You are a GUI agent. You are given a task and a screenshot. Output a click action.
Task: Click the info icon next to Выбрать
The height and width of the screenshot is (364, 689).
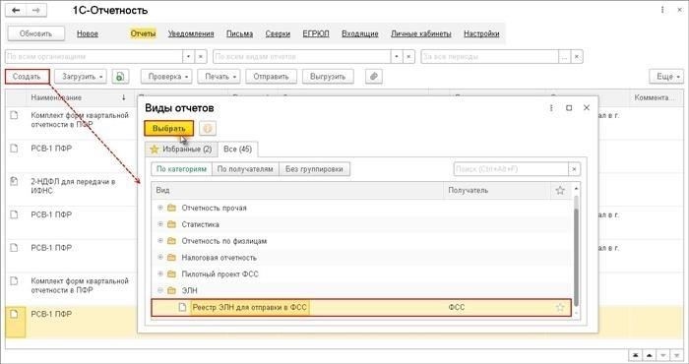tap(208, 129)
